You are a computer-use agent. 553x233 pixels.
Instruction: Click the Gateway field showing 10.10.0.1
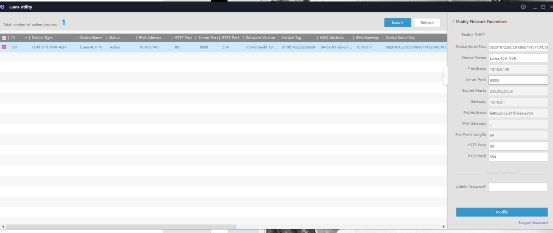click(x=518, y=102)
